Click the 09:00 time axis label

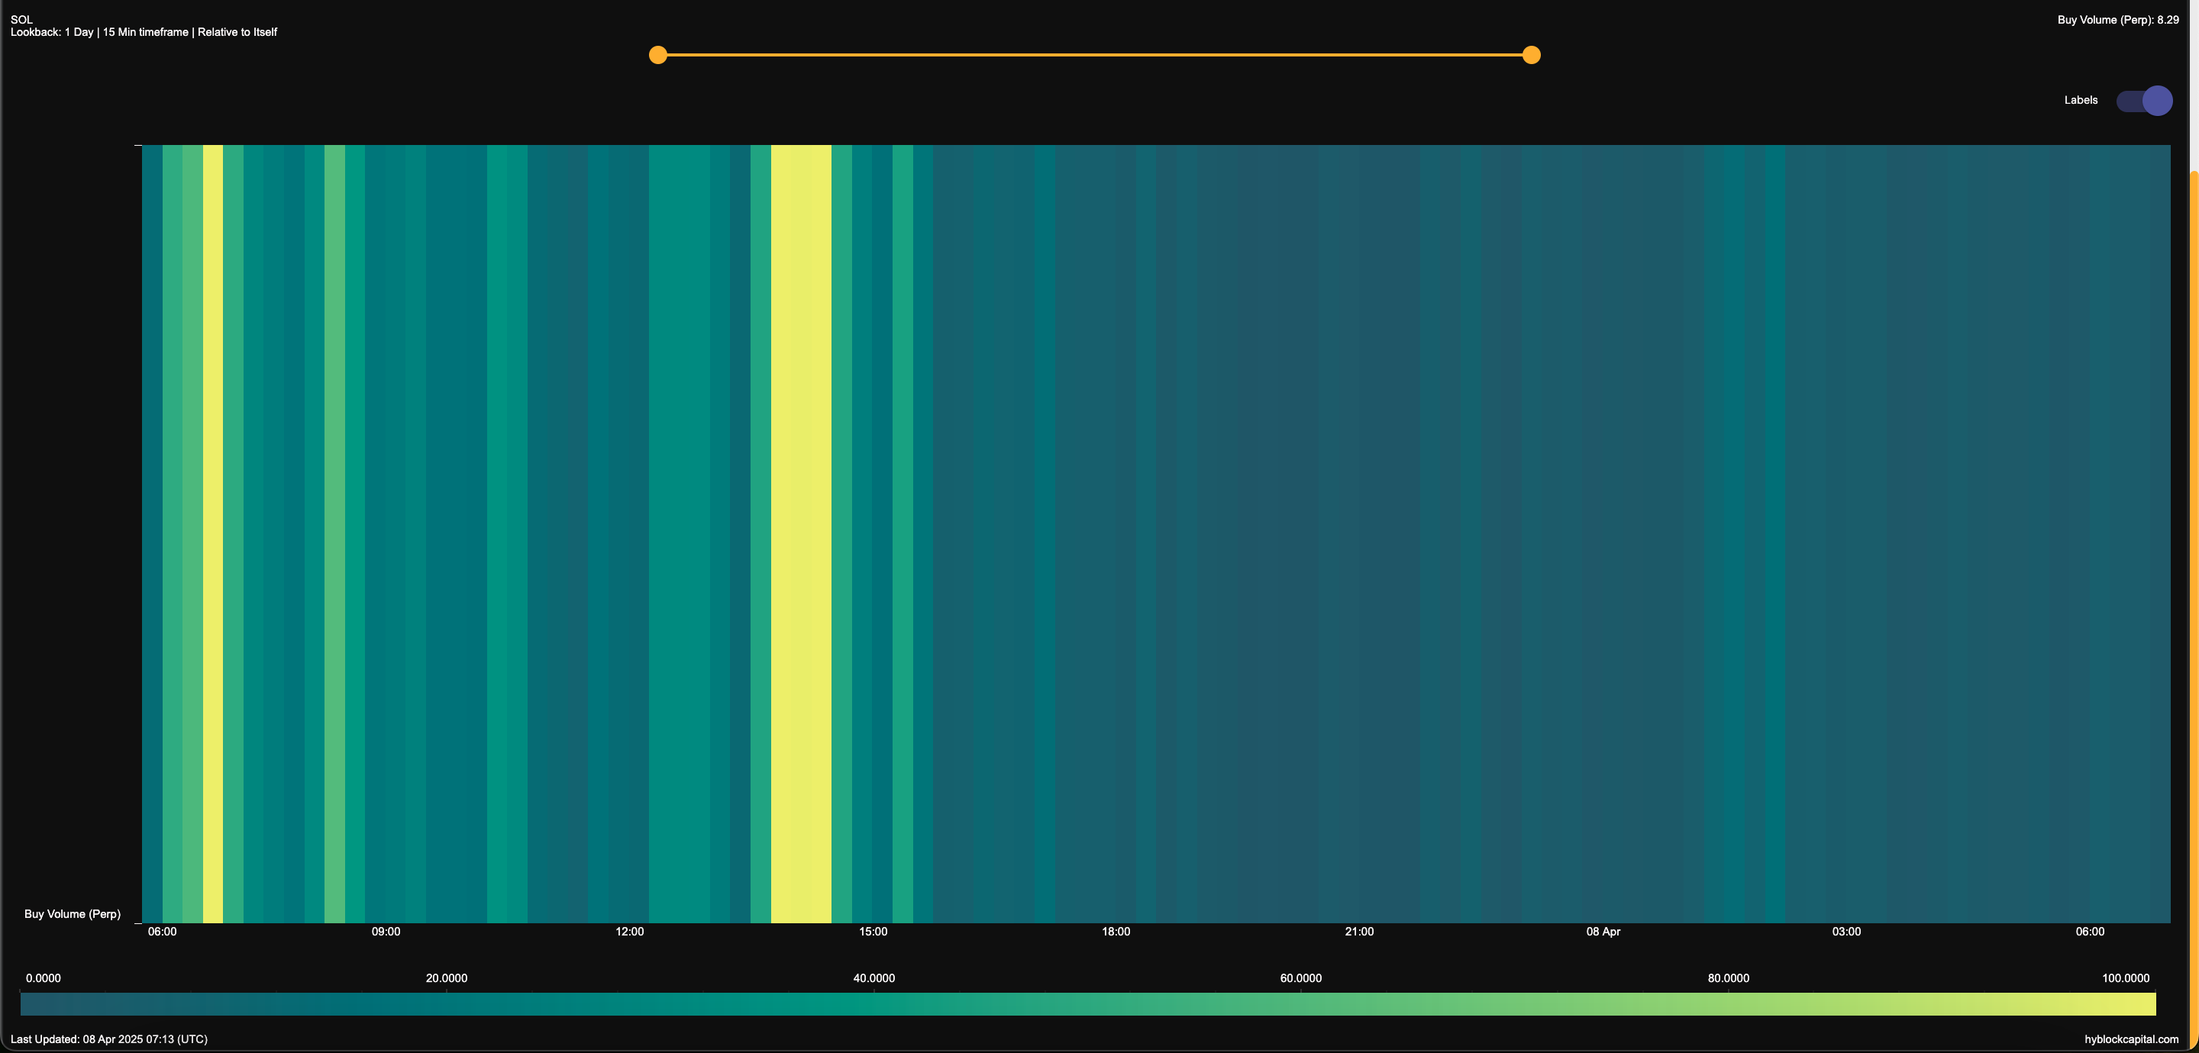click(386, 932)
